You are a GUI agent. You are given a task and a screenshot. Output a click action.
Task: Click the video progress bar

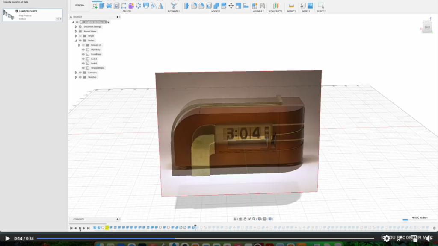point(205,238)
